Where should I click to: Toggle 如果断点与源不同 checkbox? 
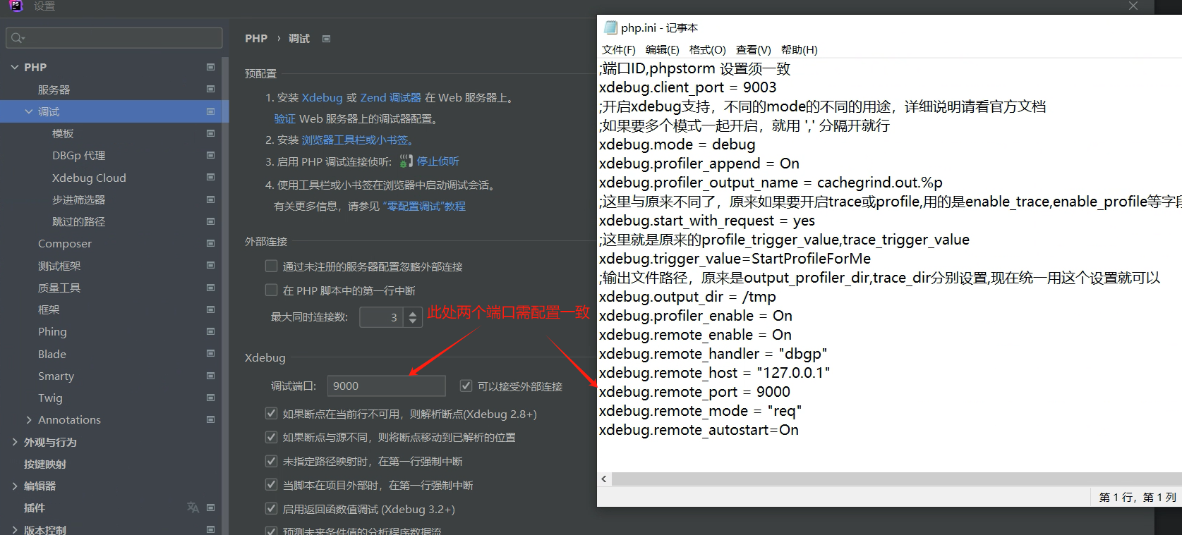coord(271,437)
